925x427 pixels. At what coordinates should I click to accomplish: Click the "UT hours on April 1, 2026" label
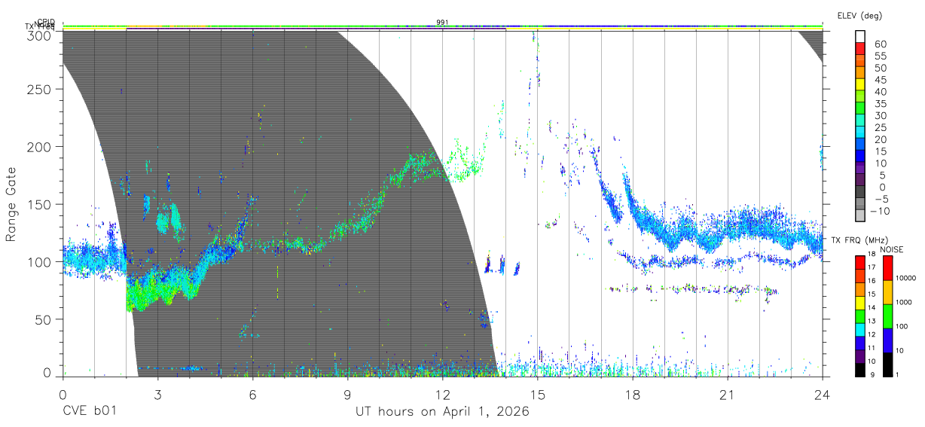[442, 412]
